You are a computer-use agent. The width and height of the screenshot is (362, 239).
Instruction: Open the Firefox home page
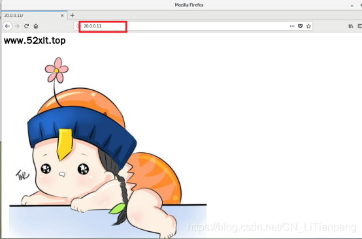(x=36, y=26)
